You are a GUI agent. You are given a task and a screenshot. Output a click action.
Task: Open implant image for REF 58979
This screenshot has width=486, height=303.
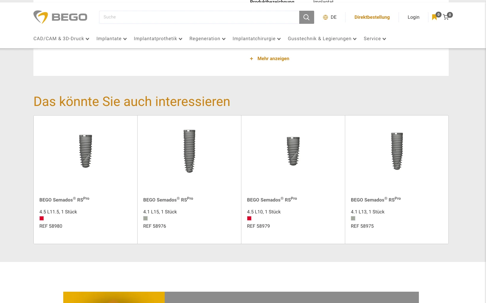coord(293,151)
